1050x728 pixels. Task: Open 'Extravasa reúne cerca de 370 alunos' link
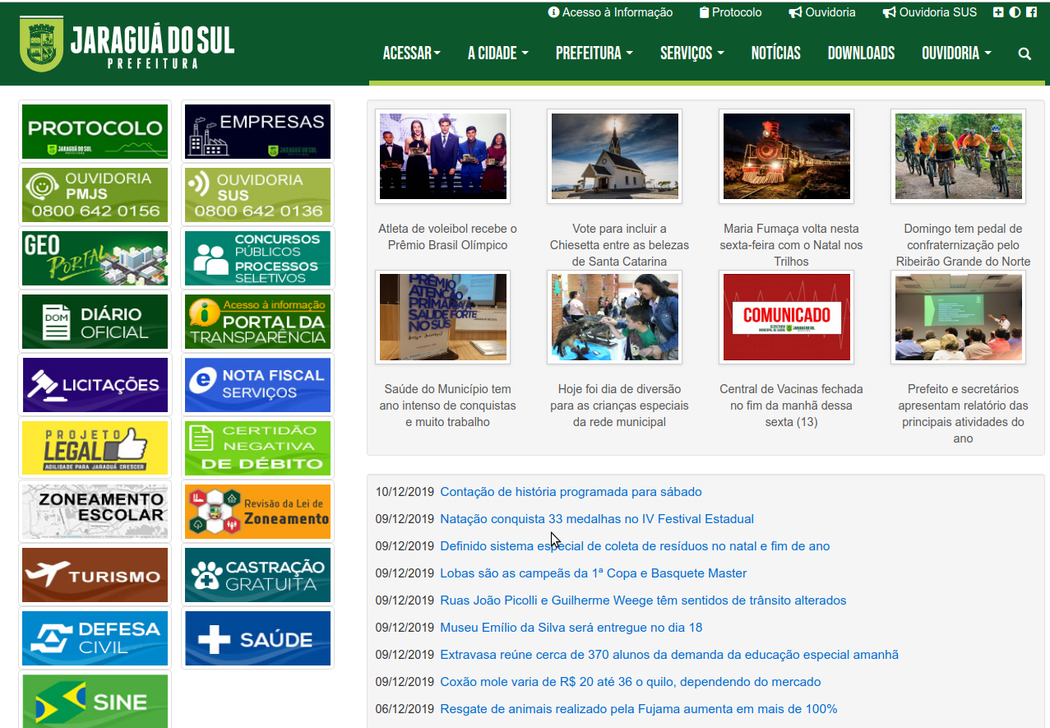pos(669,655)
